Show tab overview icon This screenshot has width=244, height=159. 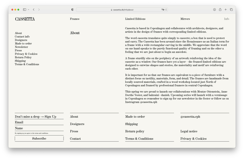231,10
